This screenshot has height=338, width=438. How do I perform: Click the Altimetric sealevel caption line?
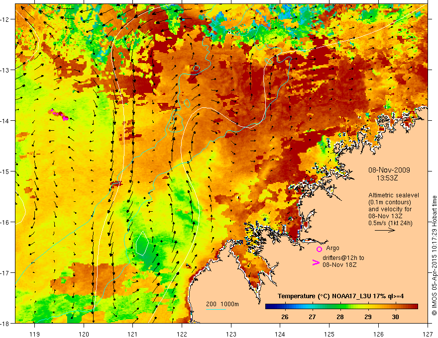[394, 195]
